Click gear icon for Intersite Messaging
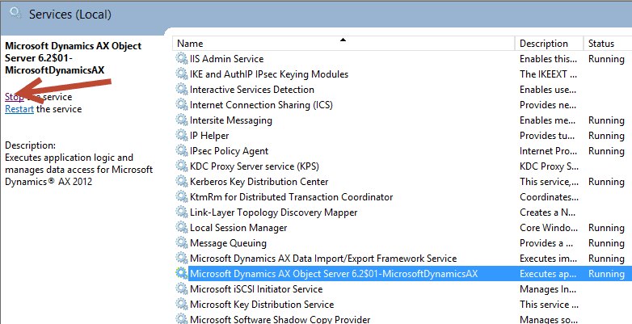Screen dimensions: 632x324 181,120
